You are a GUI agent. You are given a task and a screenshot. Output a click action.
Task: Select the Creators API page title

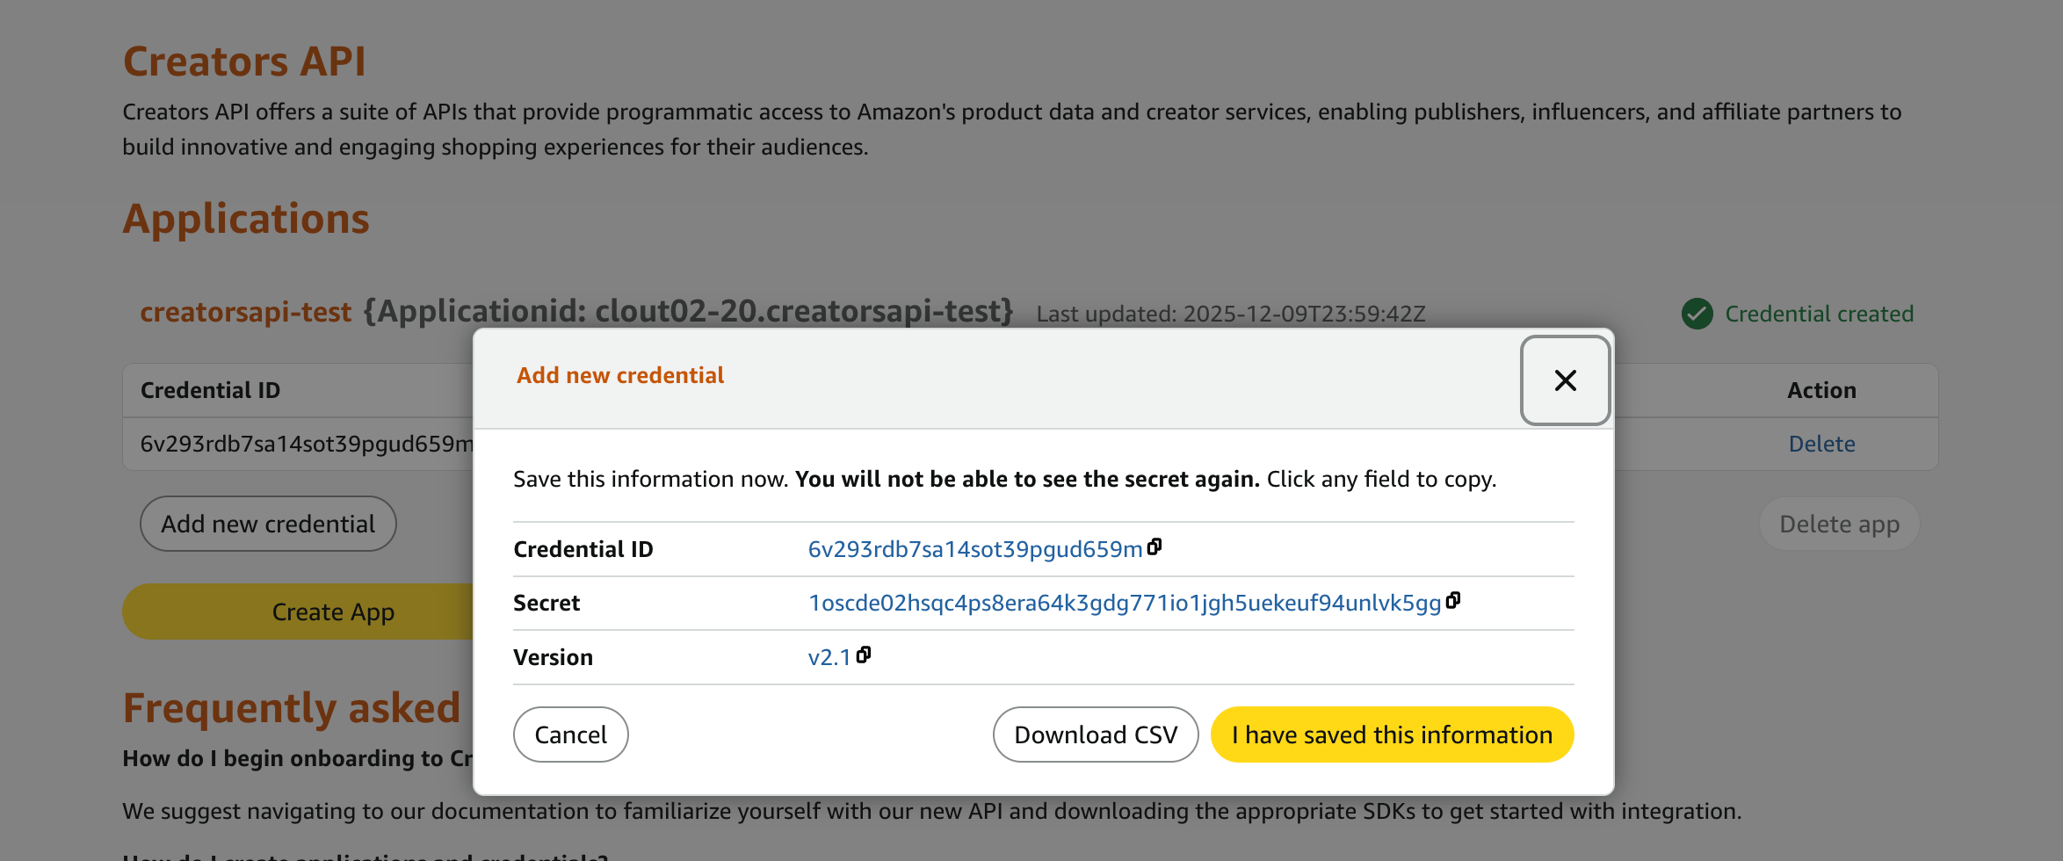[x=245, y=60]
